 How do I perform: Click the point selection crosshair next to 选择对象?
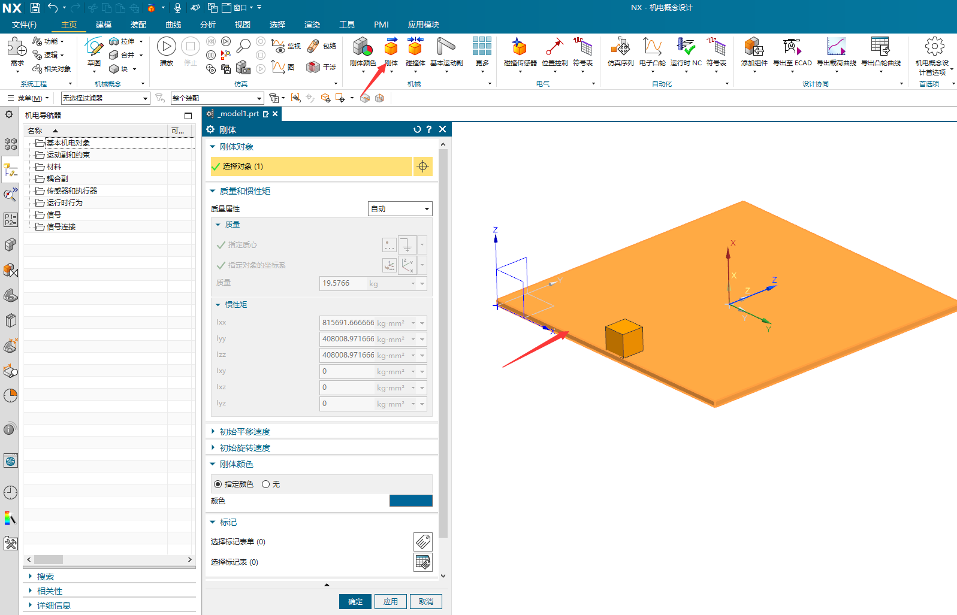coord(422,166)
